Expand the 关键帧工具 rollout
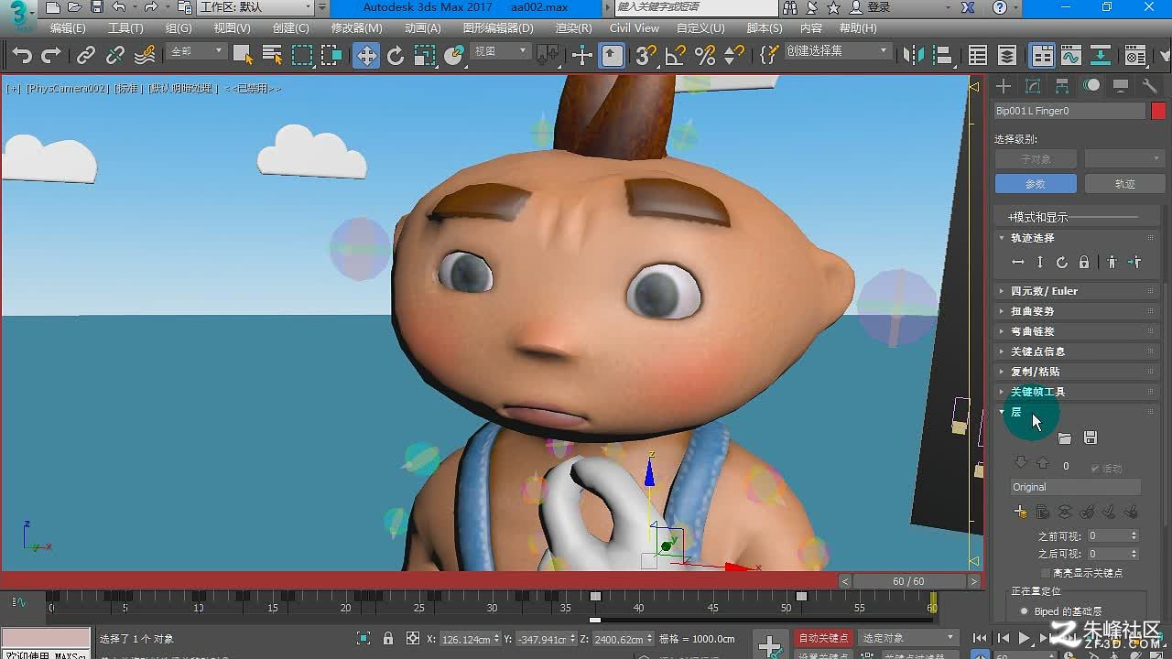The width and height of the screenshot is (1172, 659). [1078, 392]
